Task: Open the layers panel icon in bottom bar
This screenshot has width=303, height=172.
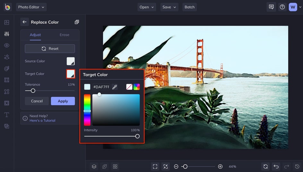Action: [94, 167]
